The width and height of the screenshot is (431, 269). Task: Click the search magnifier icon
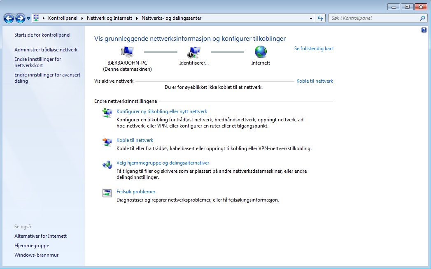pos(422,18)
